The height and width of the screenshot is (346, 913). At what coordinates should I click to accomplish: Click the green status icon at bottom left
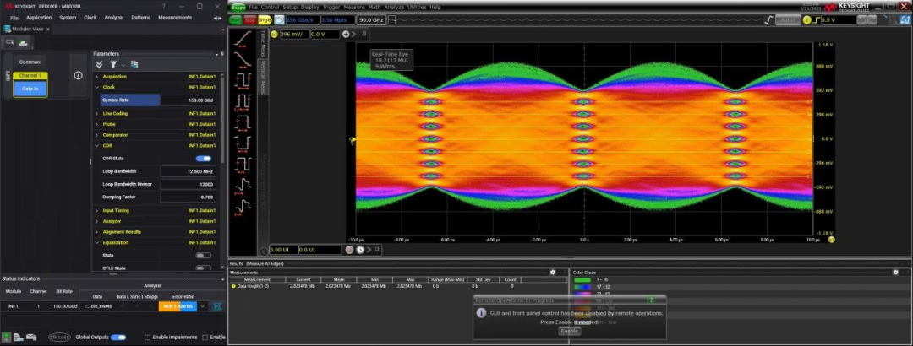point(6,338)
